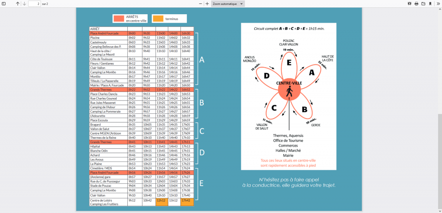
Task: Click the 'POUZAC CLAIR VALLON' label above petal E
Action: tap(288, 43)
